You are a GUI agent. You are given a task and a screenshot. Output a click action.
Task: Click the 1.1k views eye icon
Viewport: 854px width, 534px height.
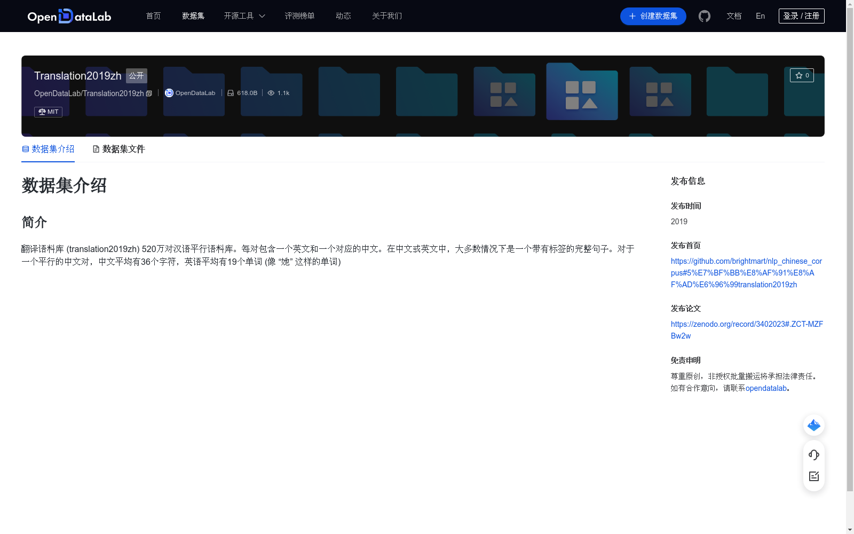click(271, 93)
